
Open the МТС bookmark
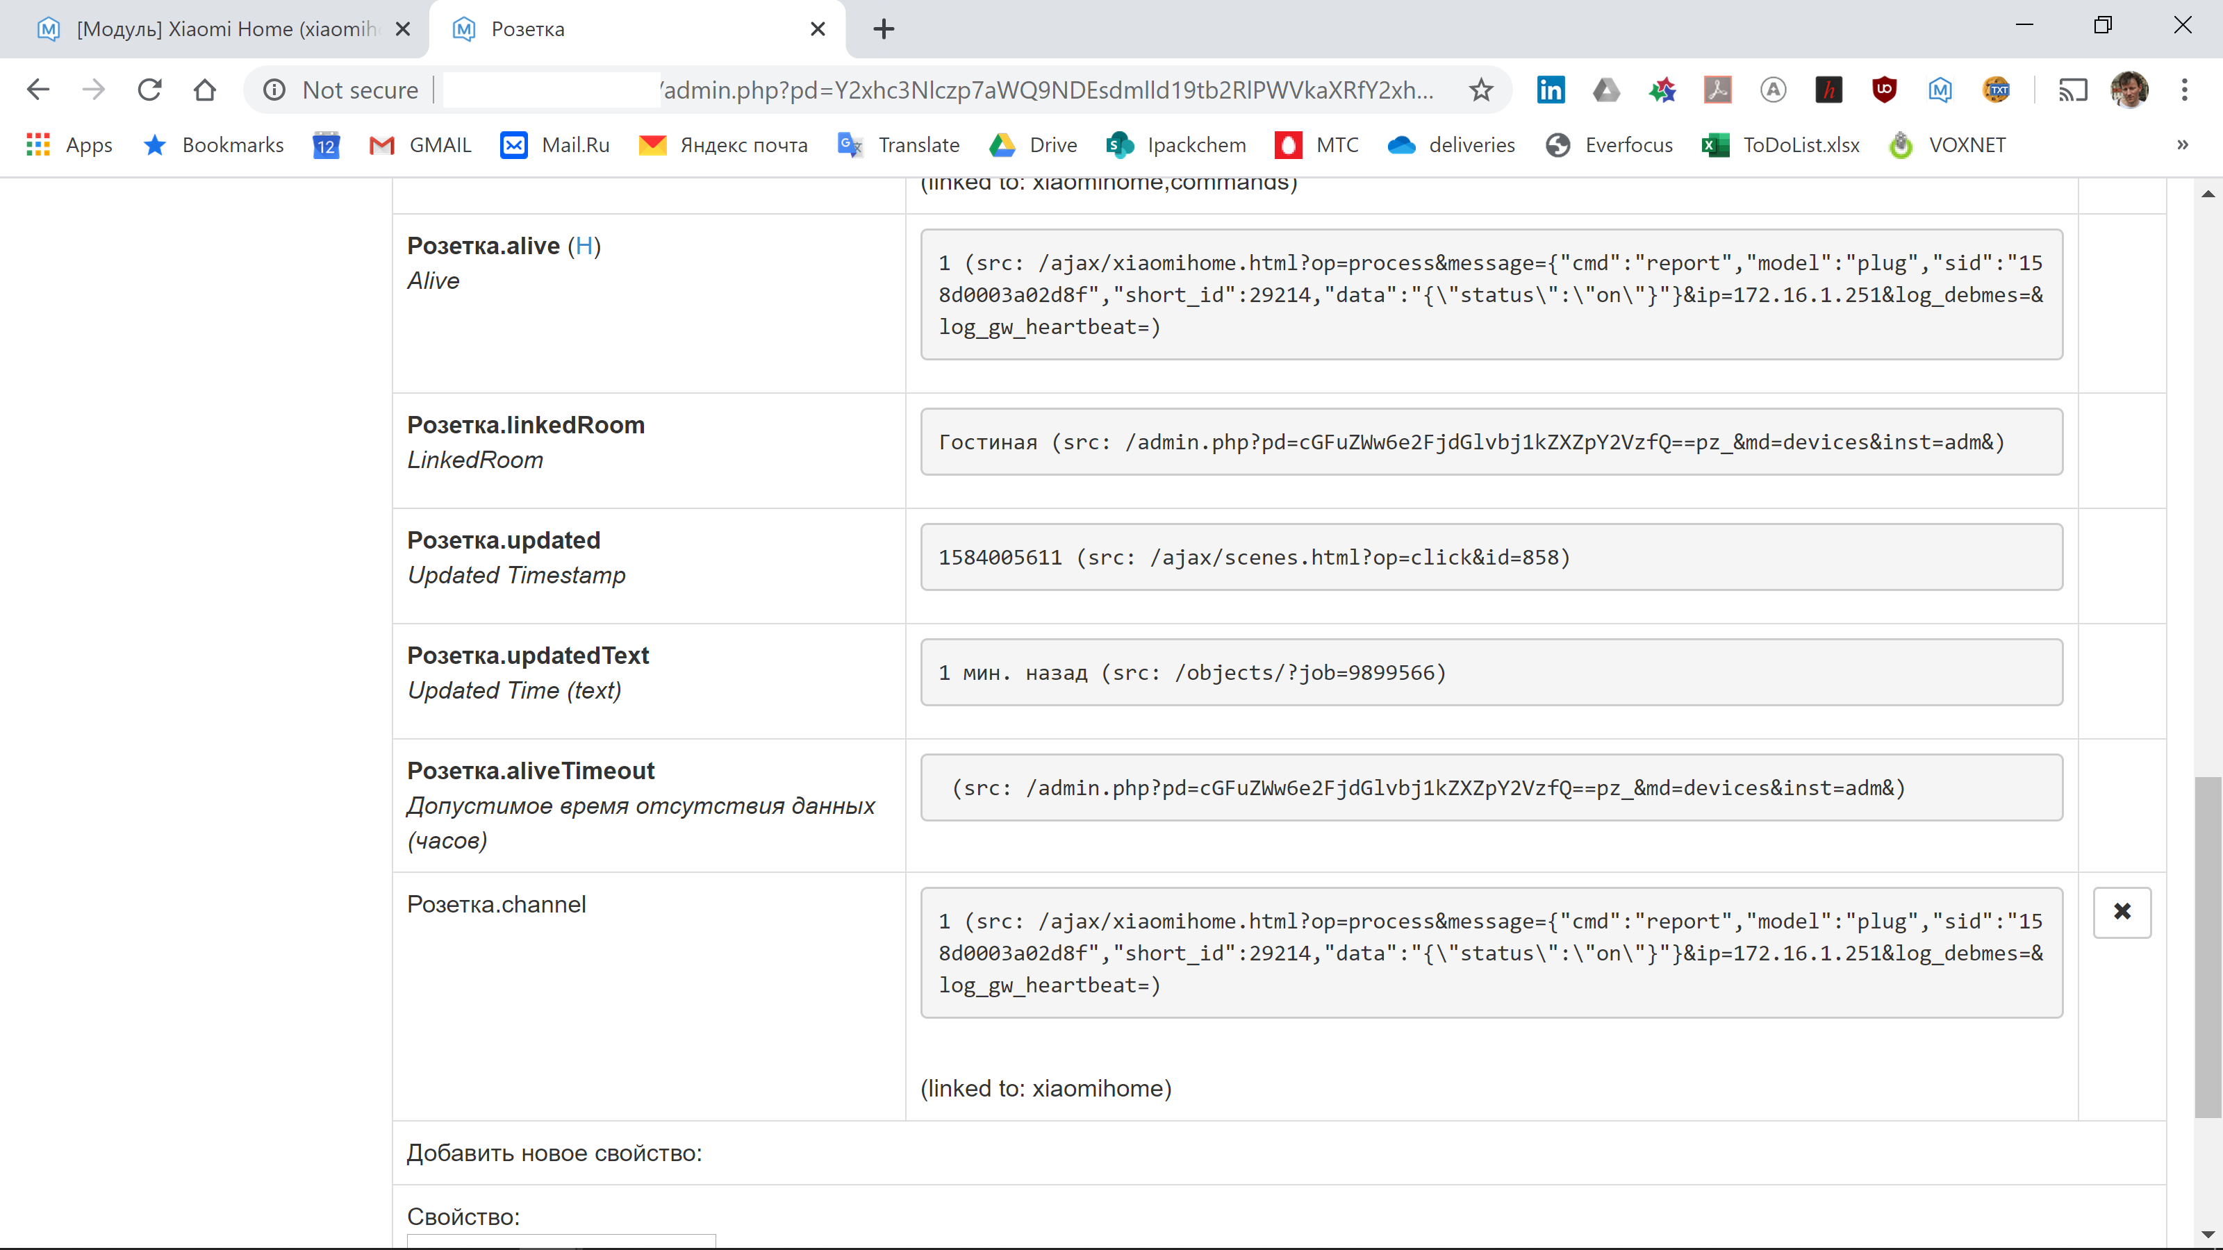[1317, 144]
